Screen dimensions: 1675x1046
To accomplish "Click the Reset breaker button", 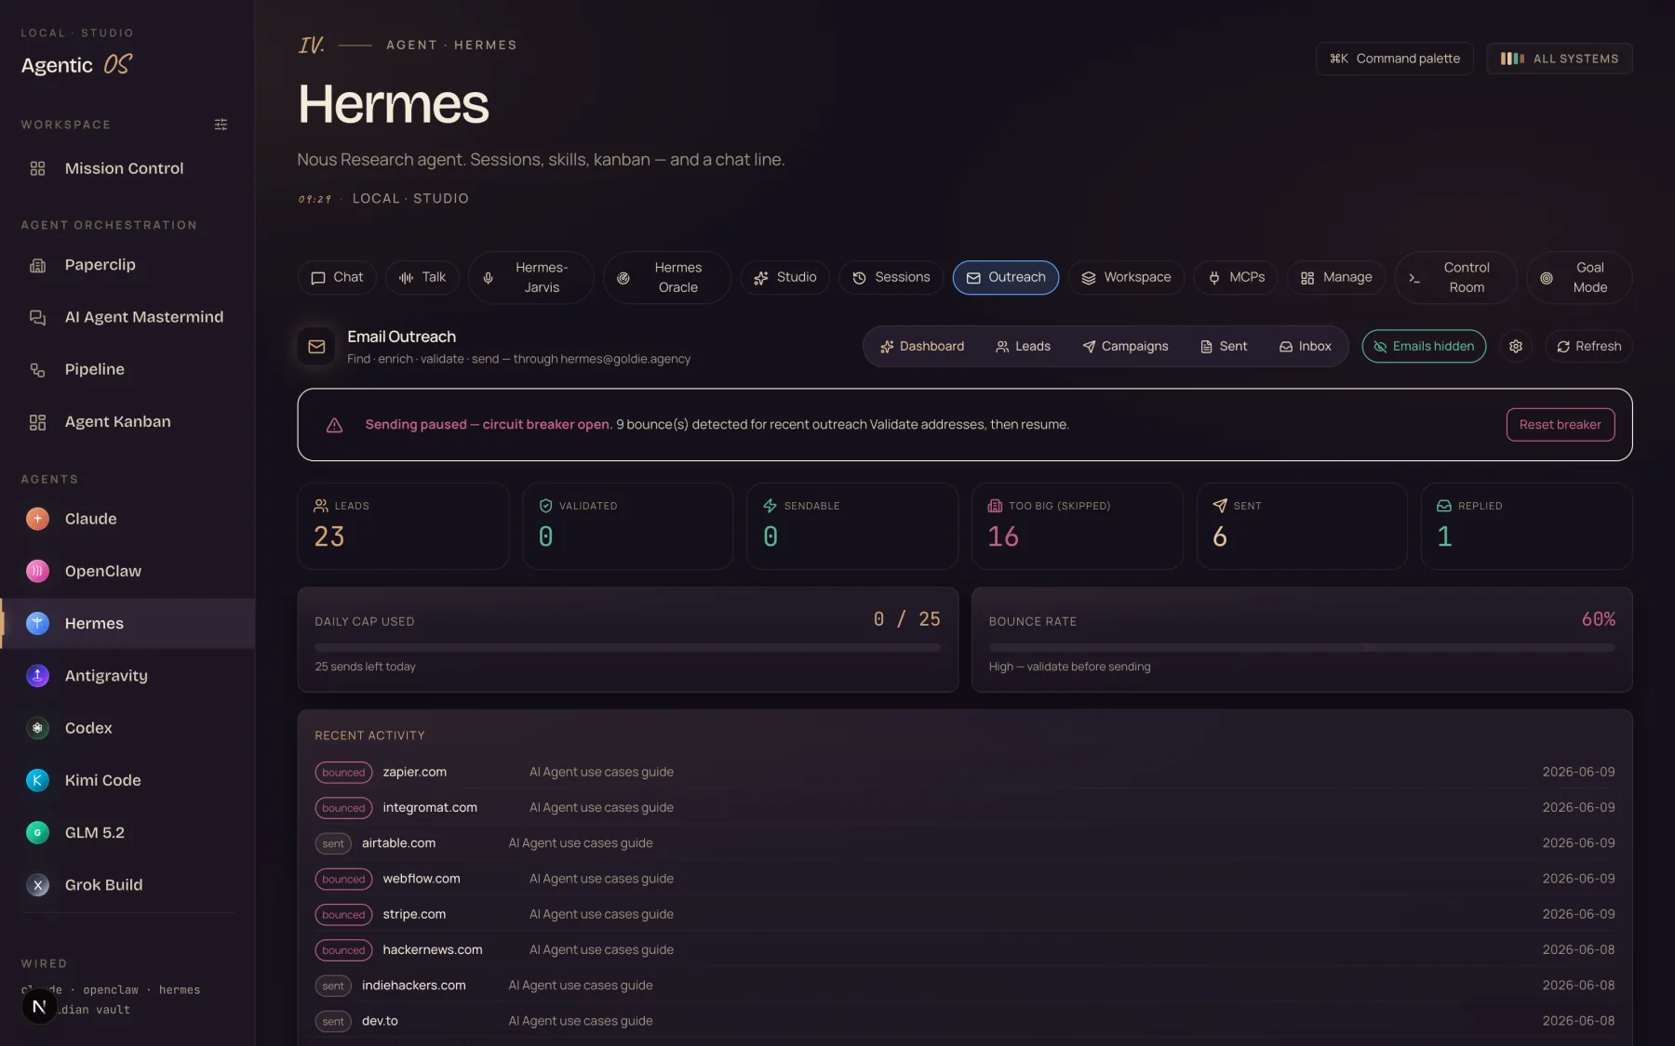I will [x=1560, y=425].
